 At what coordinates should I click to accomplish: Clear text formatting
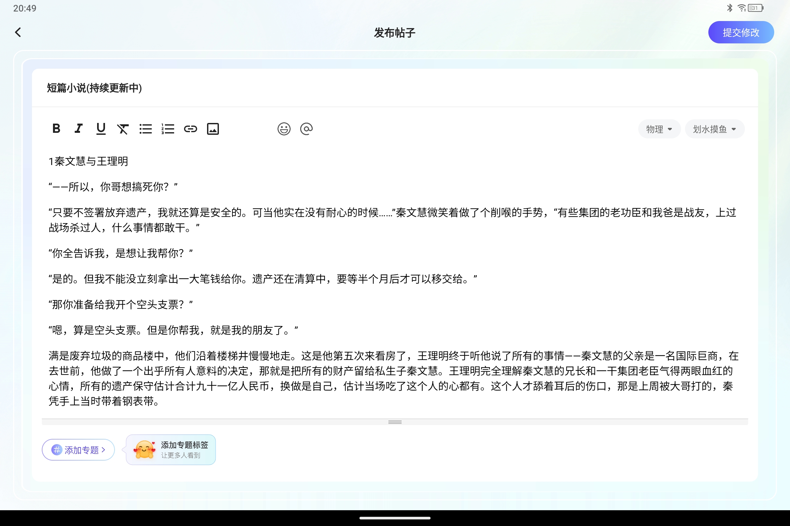(x=123, y=129)
